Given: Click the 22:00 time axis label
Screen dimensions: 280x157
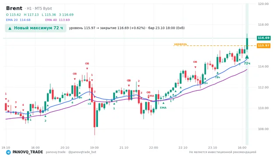Looking at the screenshot, I should click(x=154, y=147).
